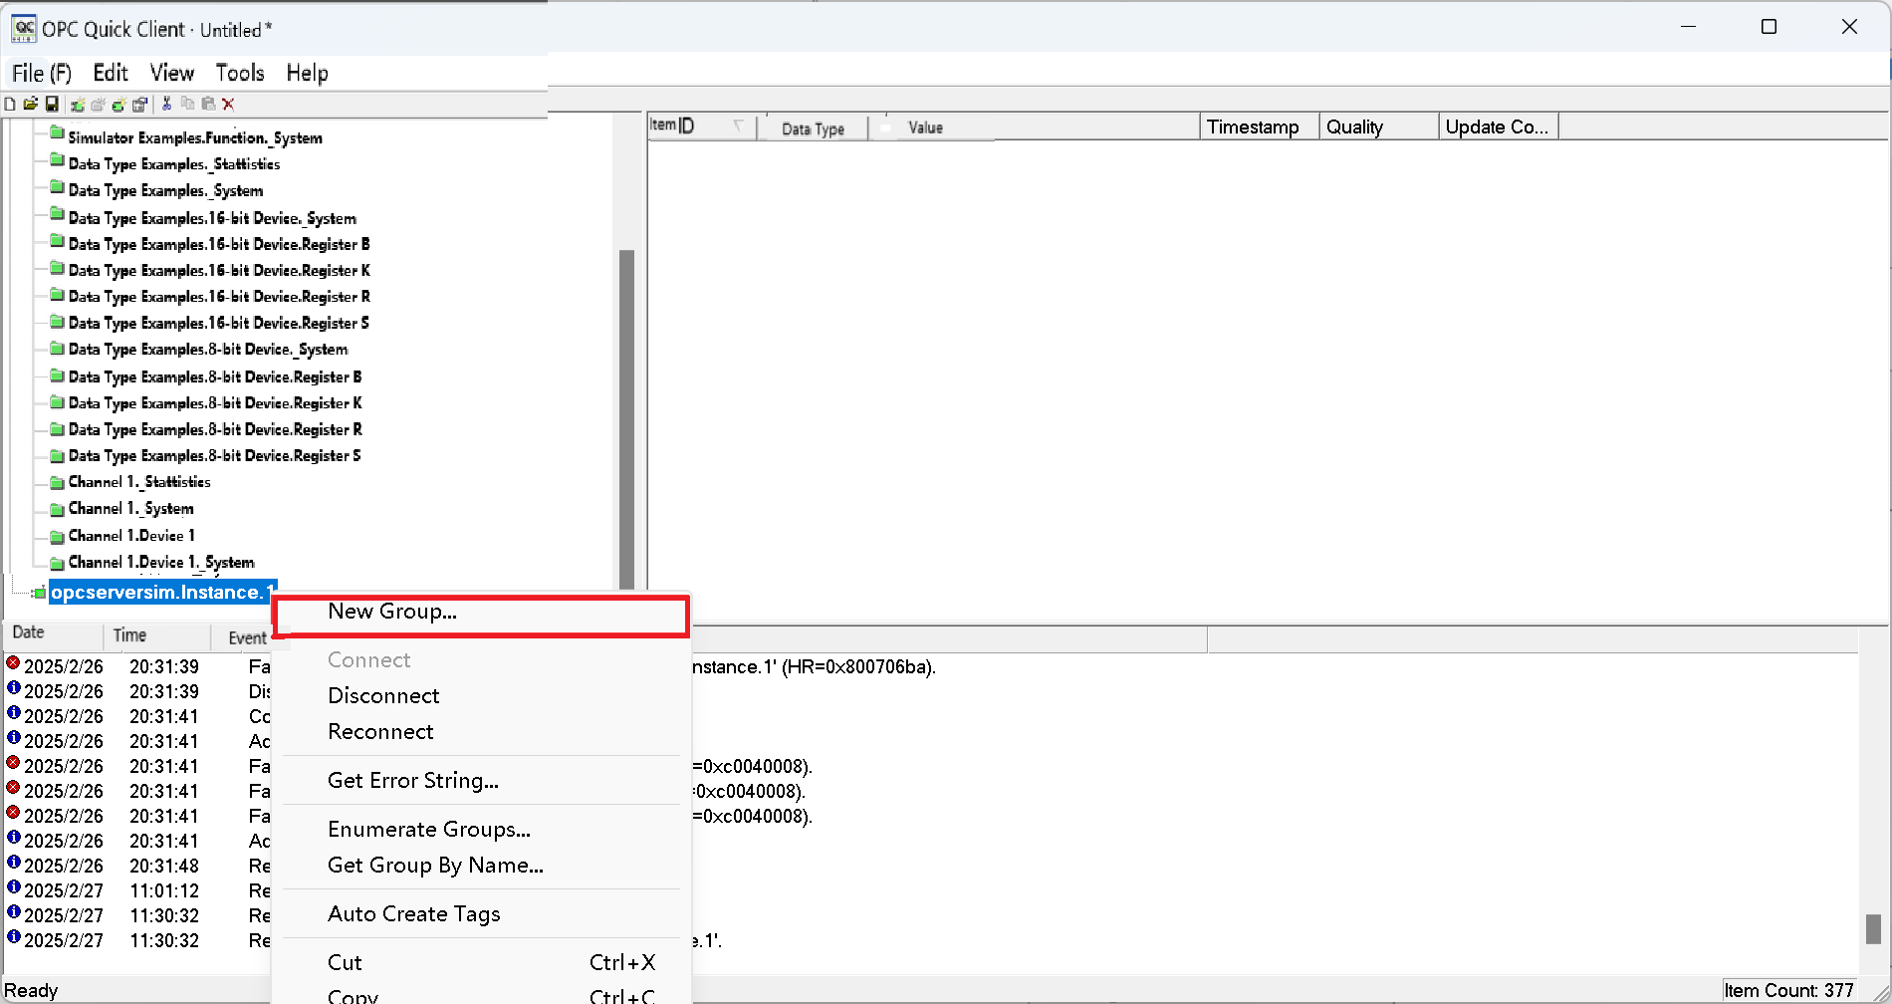Screen dimensions: 1892x1004
Task: Click the Open file toolbar icon
Action: click(x=31, y=104)
